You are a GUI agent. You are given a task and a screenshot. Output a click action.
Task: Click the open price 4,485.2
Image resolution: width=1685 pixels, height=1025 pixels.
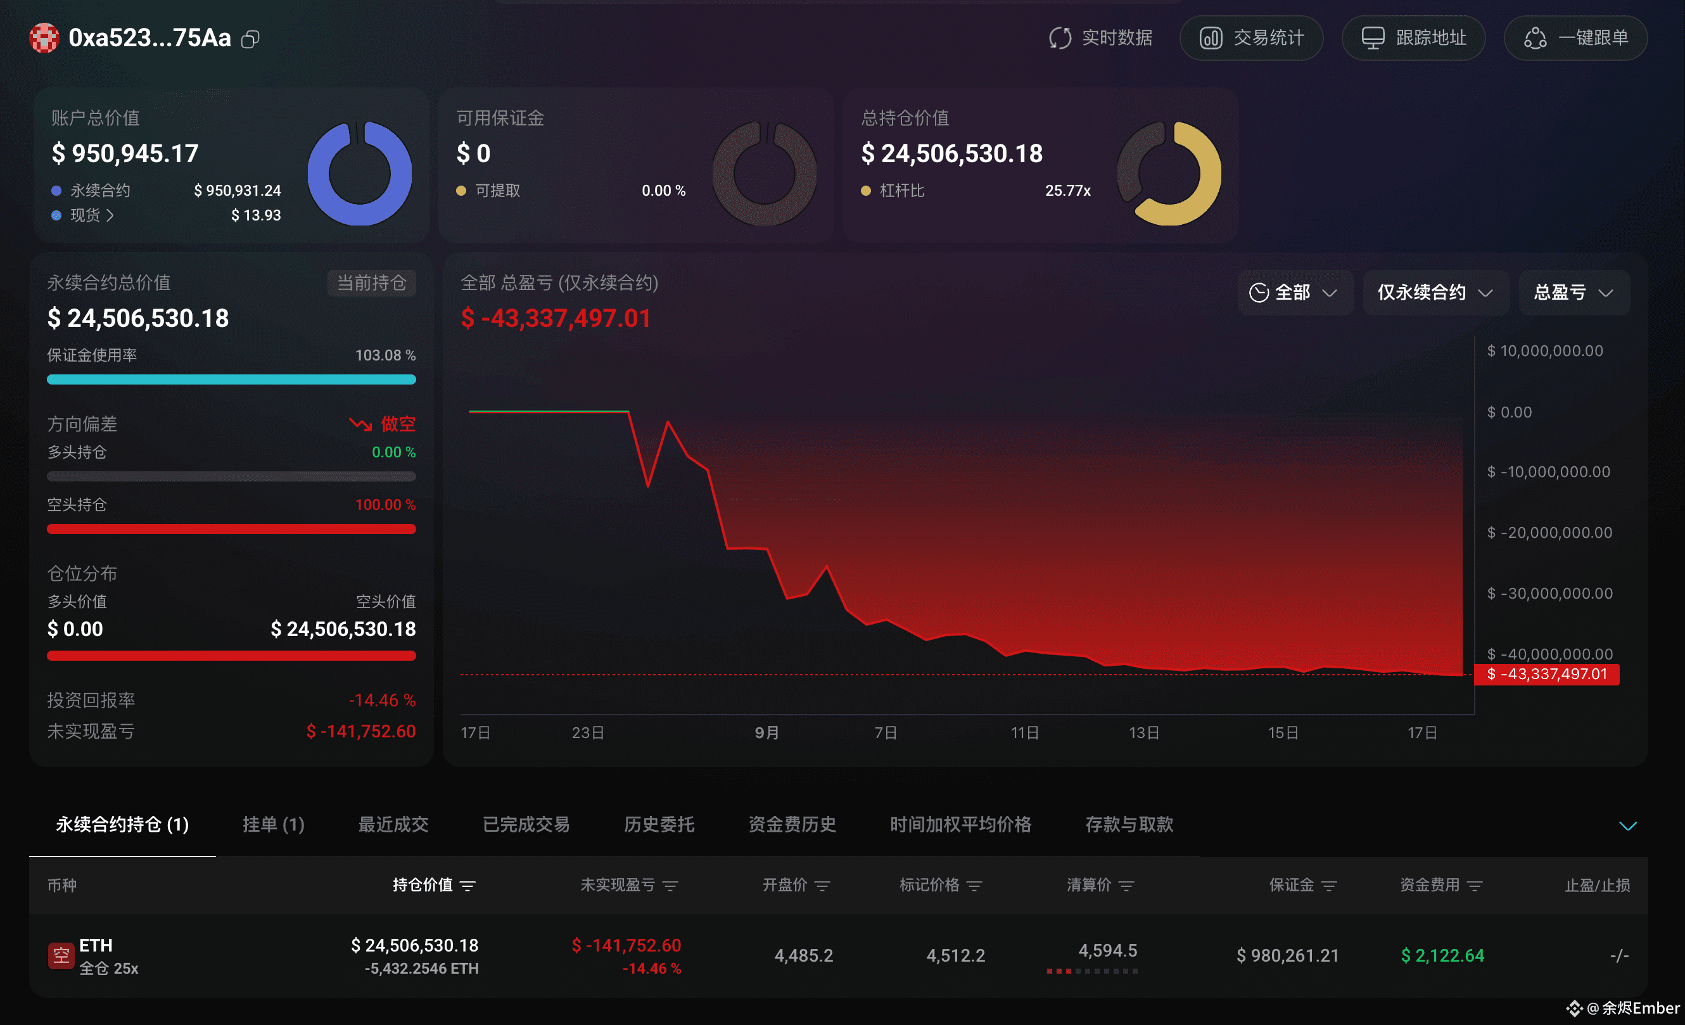click(803, 955)
